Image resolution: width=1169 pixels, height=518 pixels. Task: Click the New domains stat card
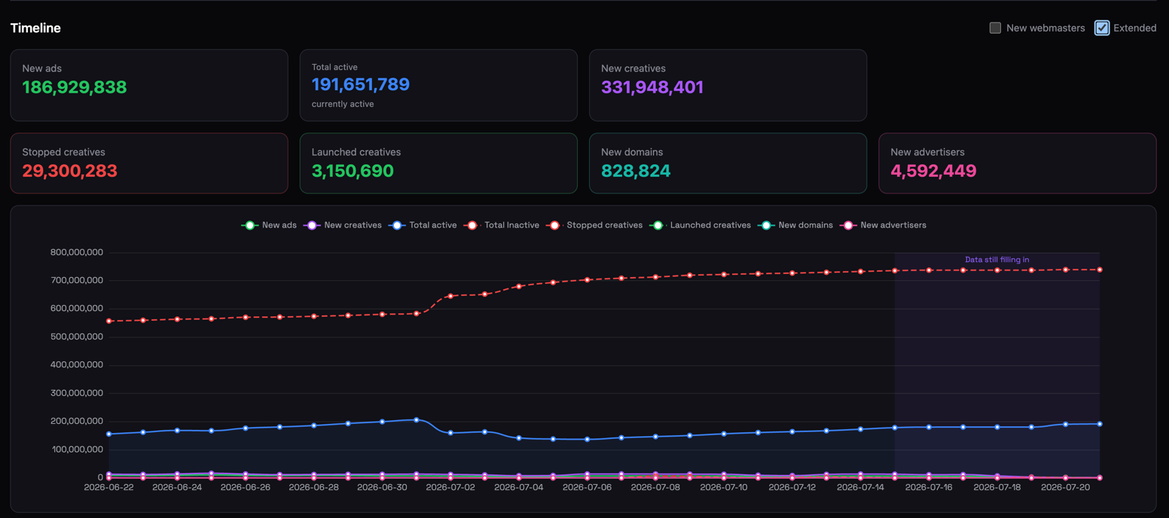tap(728, 163)
